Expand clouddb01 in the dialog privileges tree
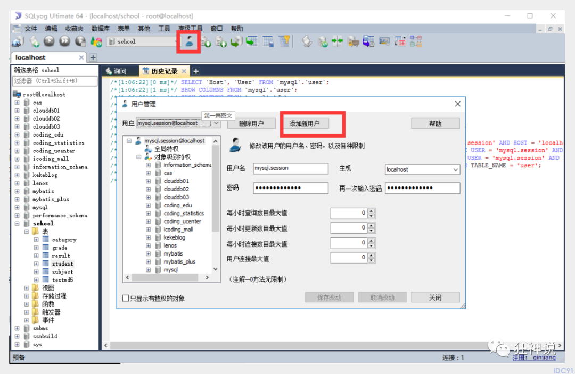575x374 pixels. coord(148,181)
